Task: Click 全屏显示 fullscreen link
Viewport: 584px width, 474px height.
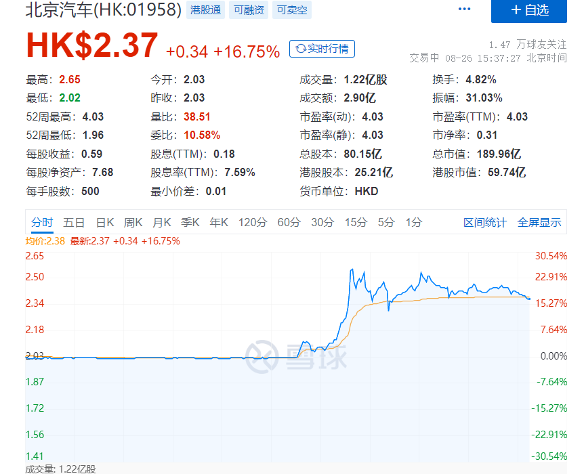Action: pos(539,223)
